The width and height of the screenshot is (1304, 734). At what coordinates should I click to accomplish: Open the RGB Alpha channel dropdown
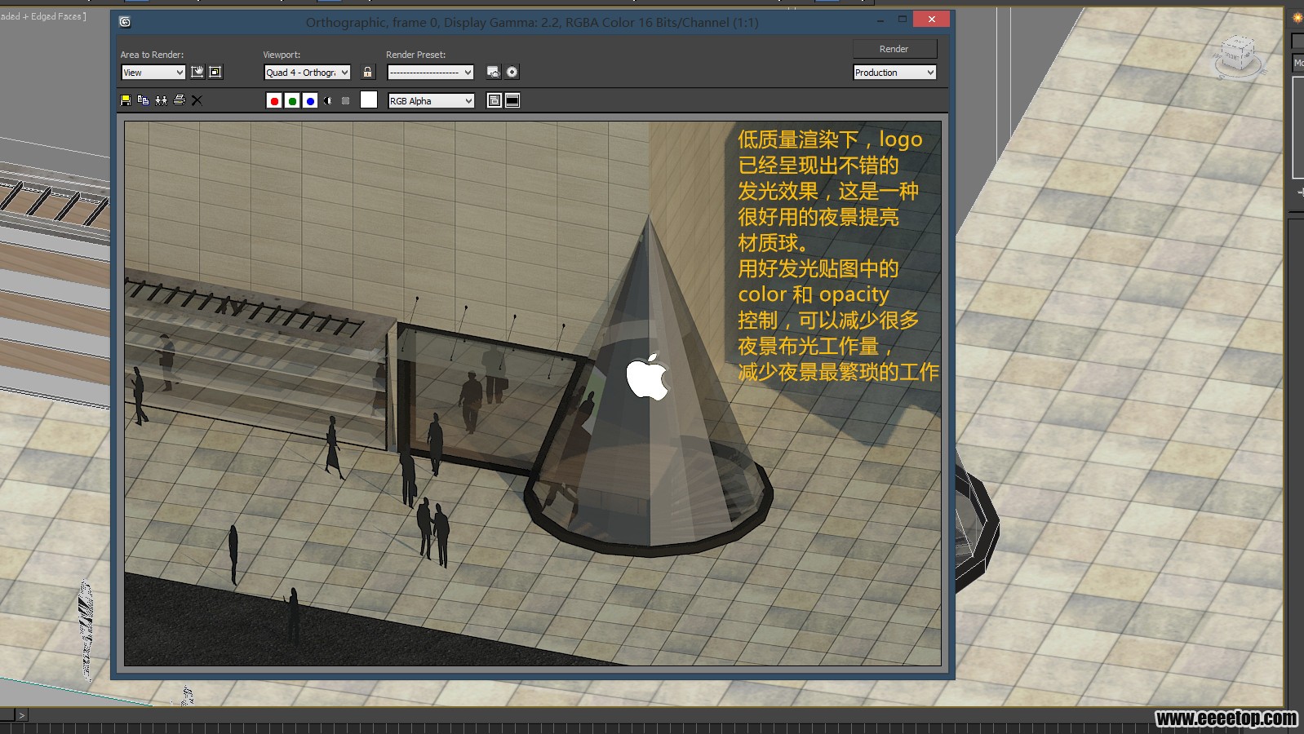click(431, 101)
